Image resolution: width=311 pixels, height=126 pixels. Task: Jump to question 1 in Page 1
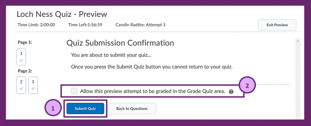(21, 57)
